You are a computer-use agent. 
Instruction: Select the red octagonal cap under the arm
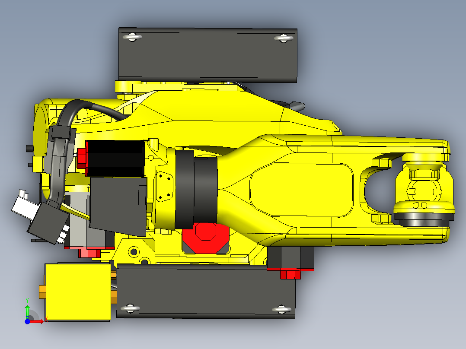click(x=205, y=238)
